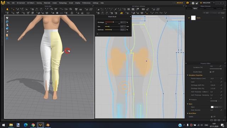Click the help question mark icon in title bar
227x128 pixels.
[193, 3]
